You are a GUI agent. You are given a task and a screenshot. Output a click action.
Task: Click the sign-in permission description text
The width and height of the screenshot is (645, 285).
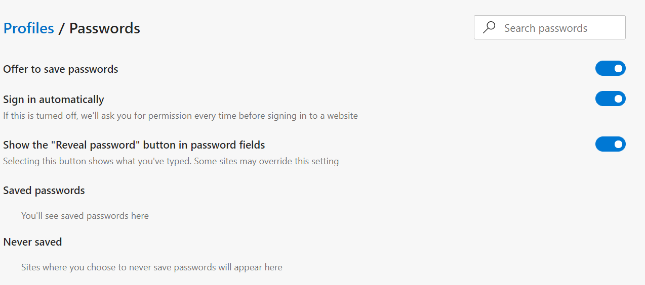tap(180, 116)
